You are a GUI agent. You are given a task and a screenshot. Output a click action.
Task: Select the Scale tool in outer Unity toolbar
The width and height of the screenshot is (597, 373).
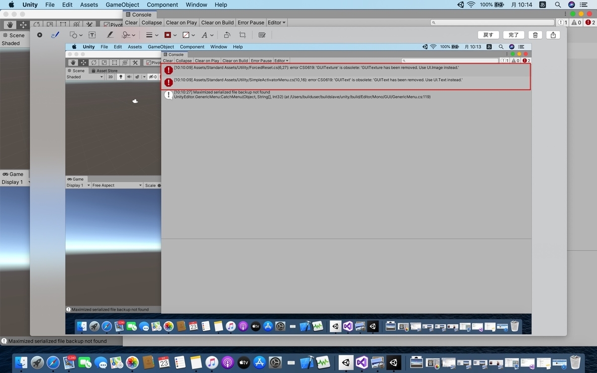click(50, 24)
